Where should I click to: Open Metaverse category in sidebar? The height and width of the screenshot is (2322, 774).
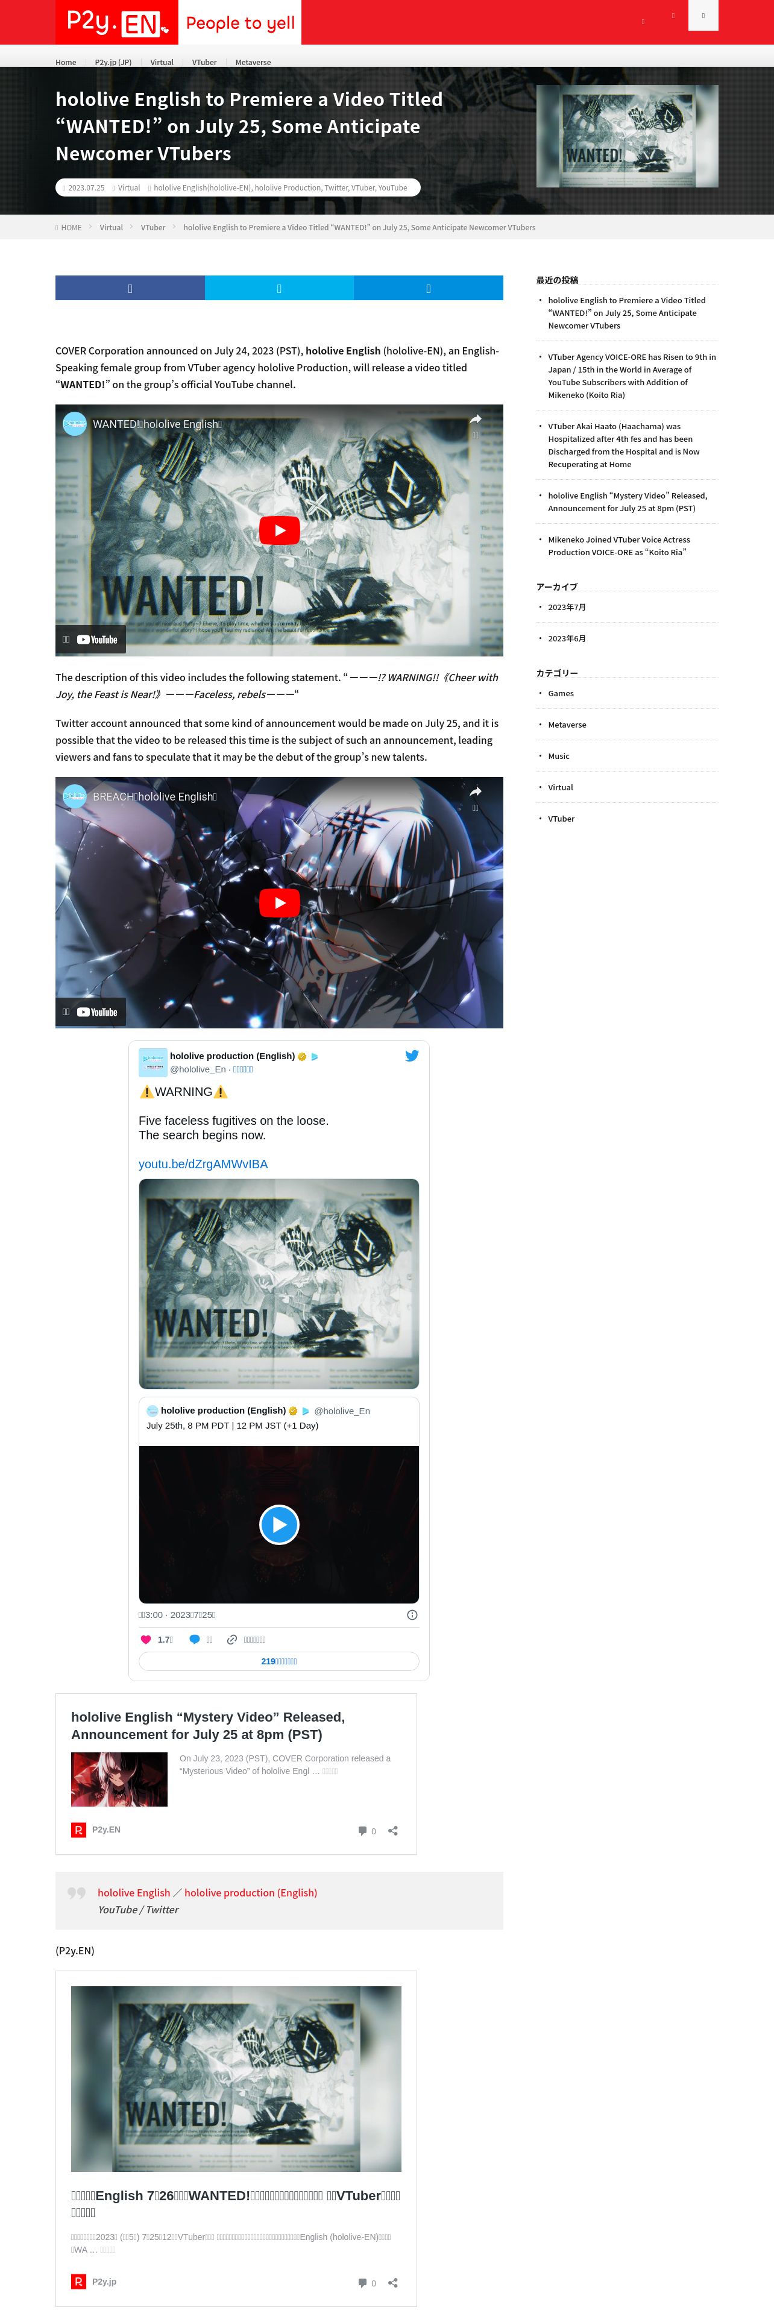pyautogui.click(x=567, y=725)
